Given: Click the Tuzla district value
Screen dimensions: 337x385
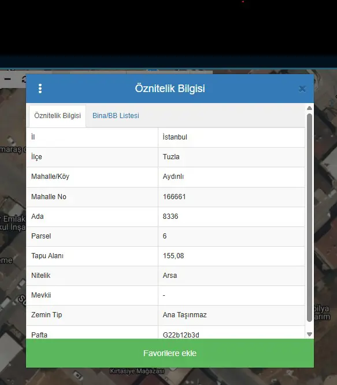Looking at the screenshot, I should (x=171, y=157).
